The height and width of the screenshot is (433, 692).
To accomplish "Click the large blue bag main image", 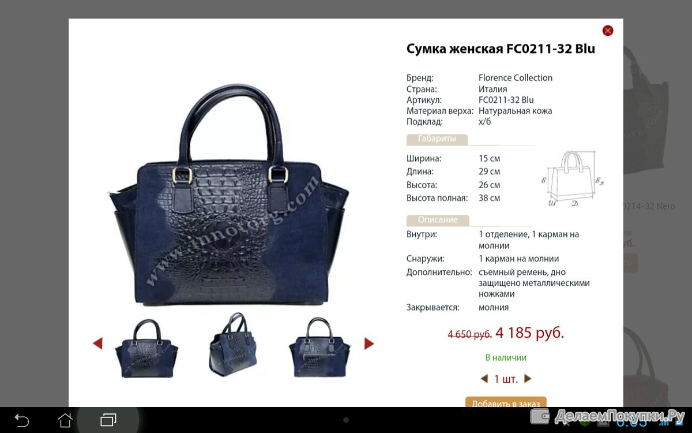I will click(x=230, y=195).
